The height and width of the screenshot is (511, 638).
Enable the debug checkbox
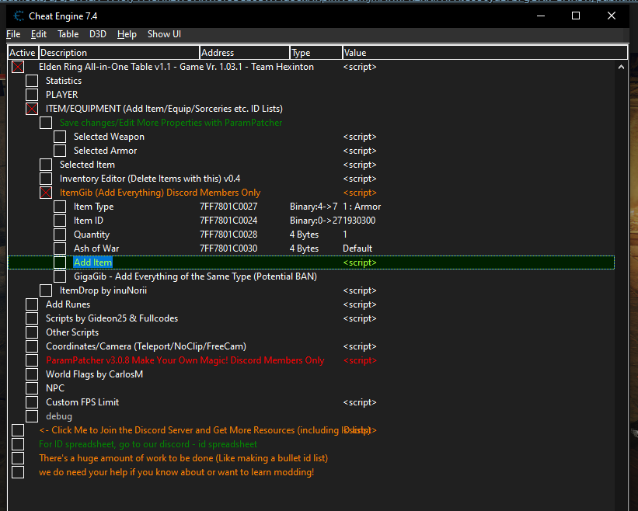point(32,416)
